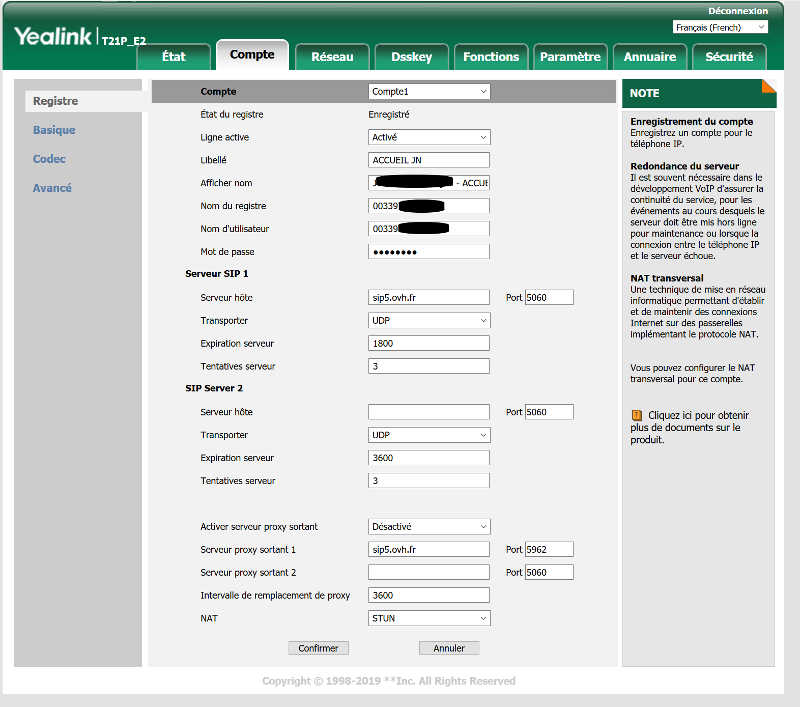800x707 pixels.
Task: Change the NAT dropdown set to STUN
Action: coord(429,618)
